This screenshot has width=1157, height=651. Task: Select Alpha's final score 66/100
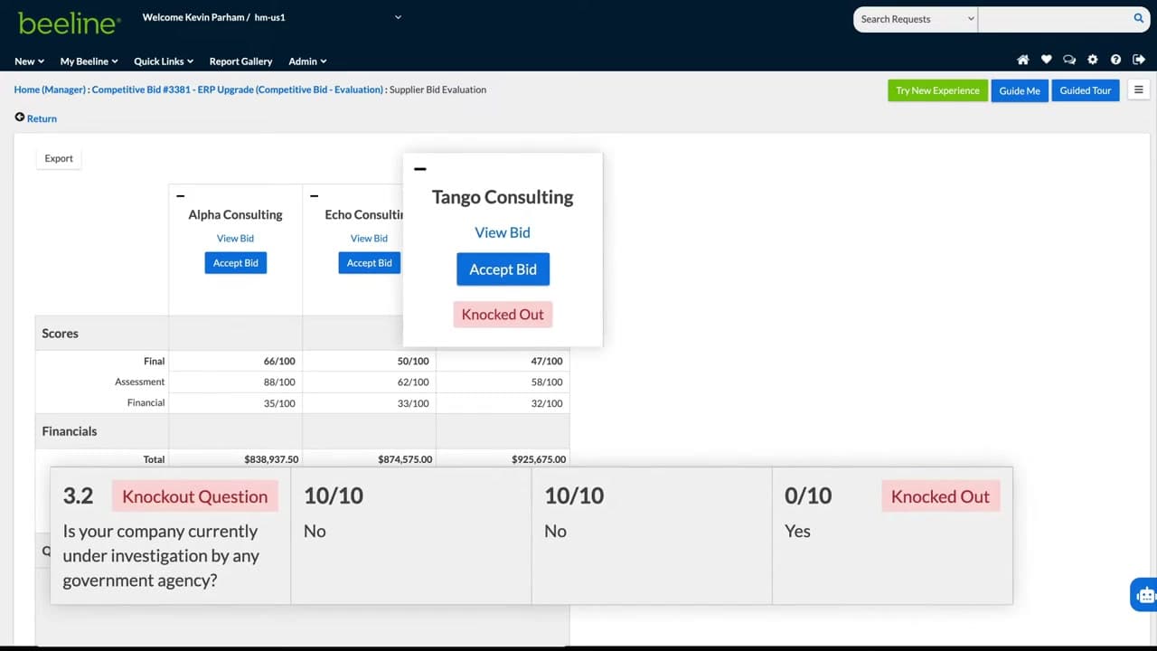279,361
